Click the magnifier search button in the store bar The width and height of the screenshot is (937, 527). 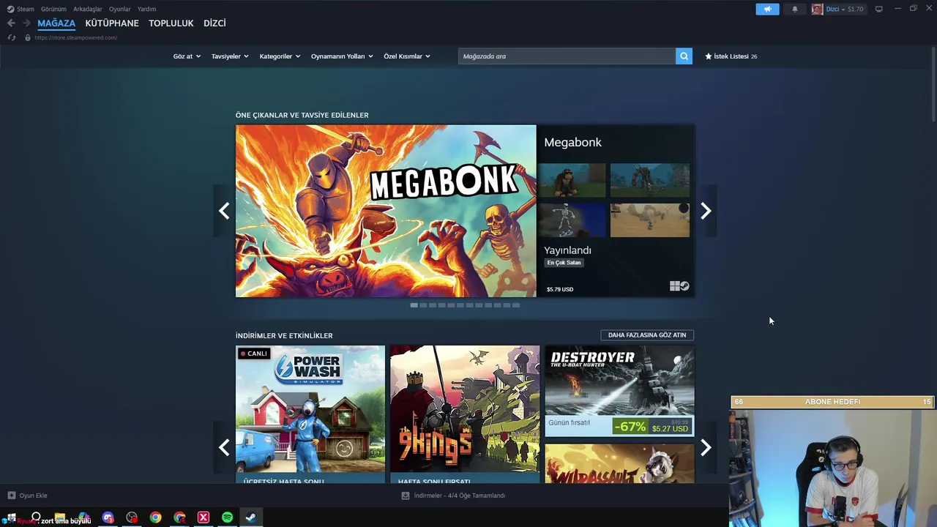coord(684,56)
